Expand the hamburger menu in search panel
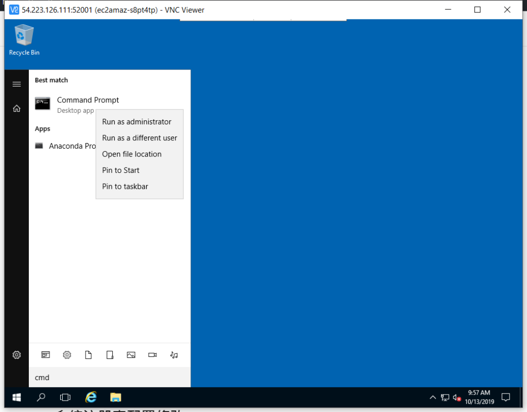The width and height of the screenshot is (527, 412). tap(16, 84)
